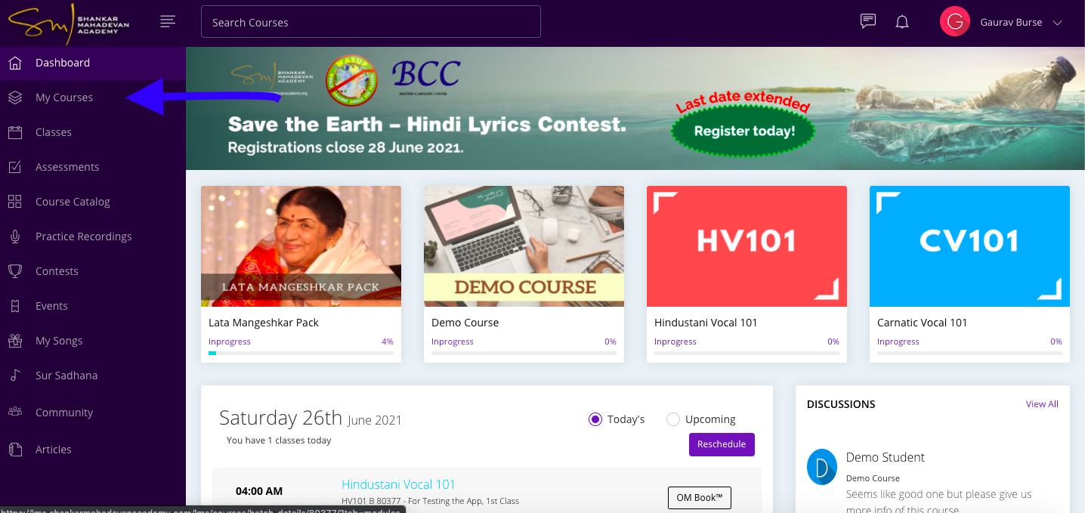Collapse sidebar with hamburger menu icon

168,21
